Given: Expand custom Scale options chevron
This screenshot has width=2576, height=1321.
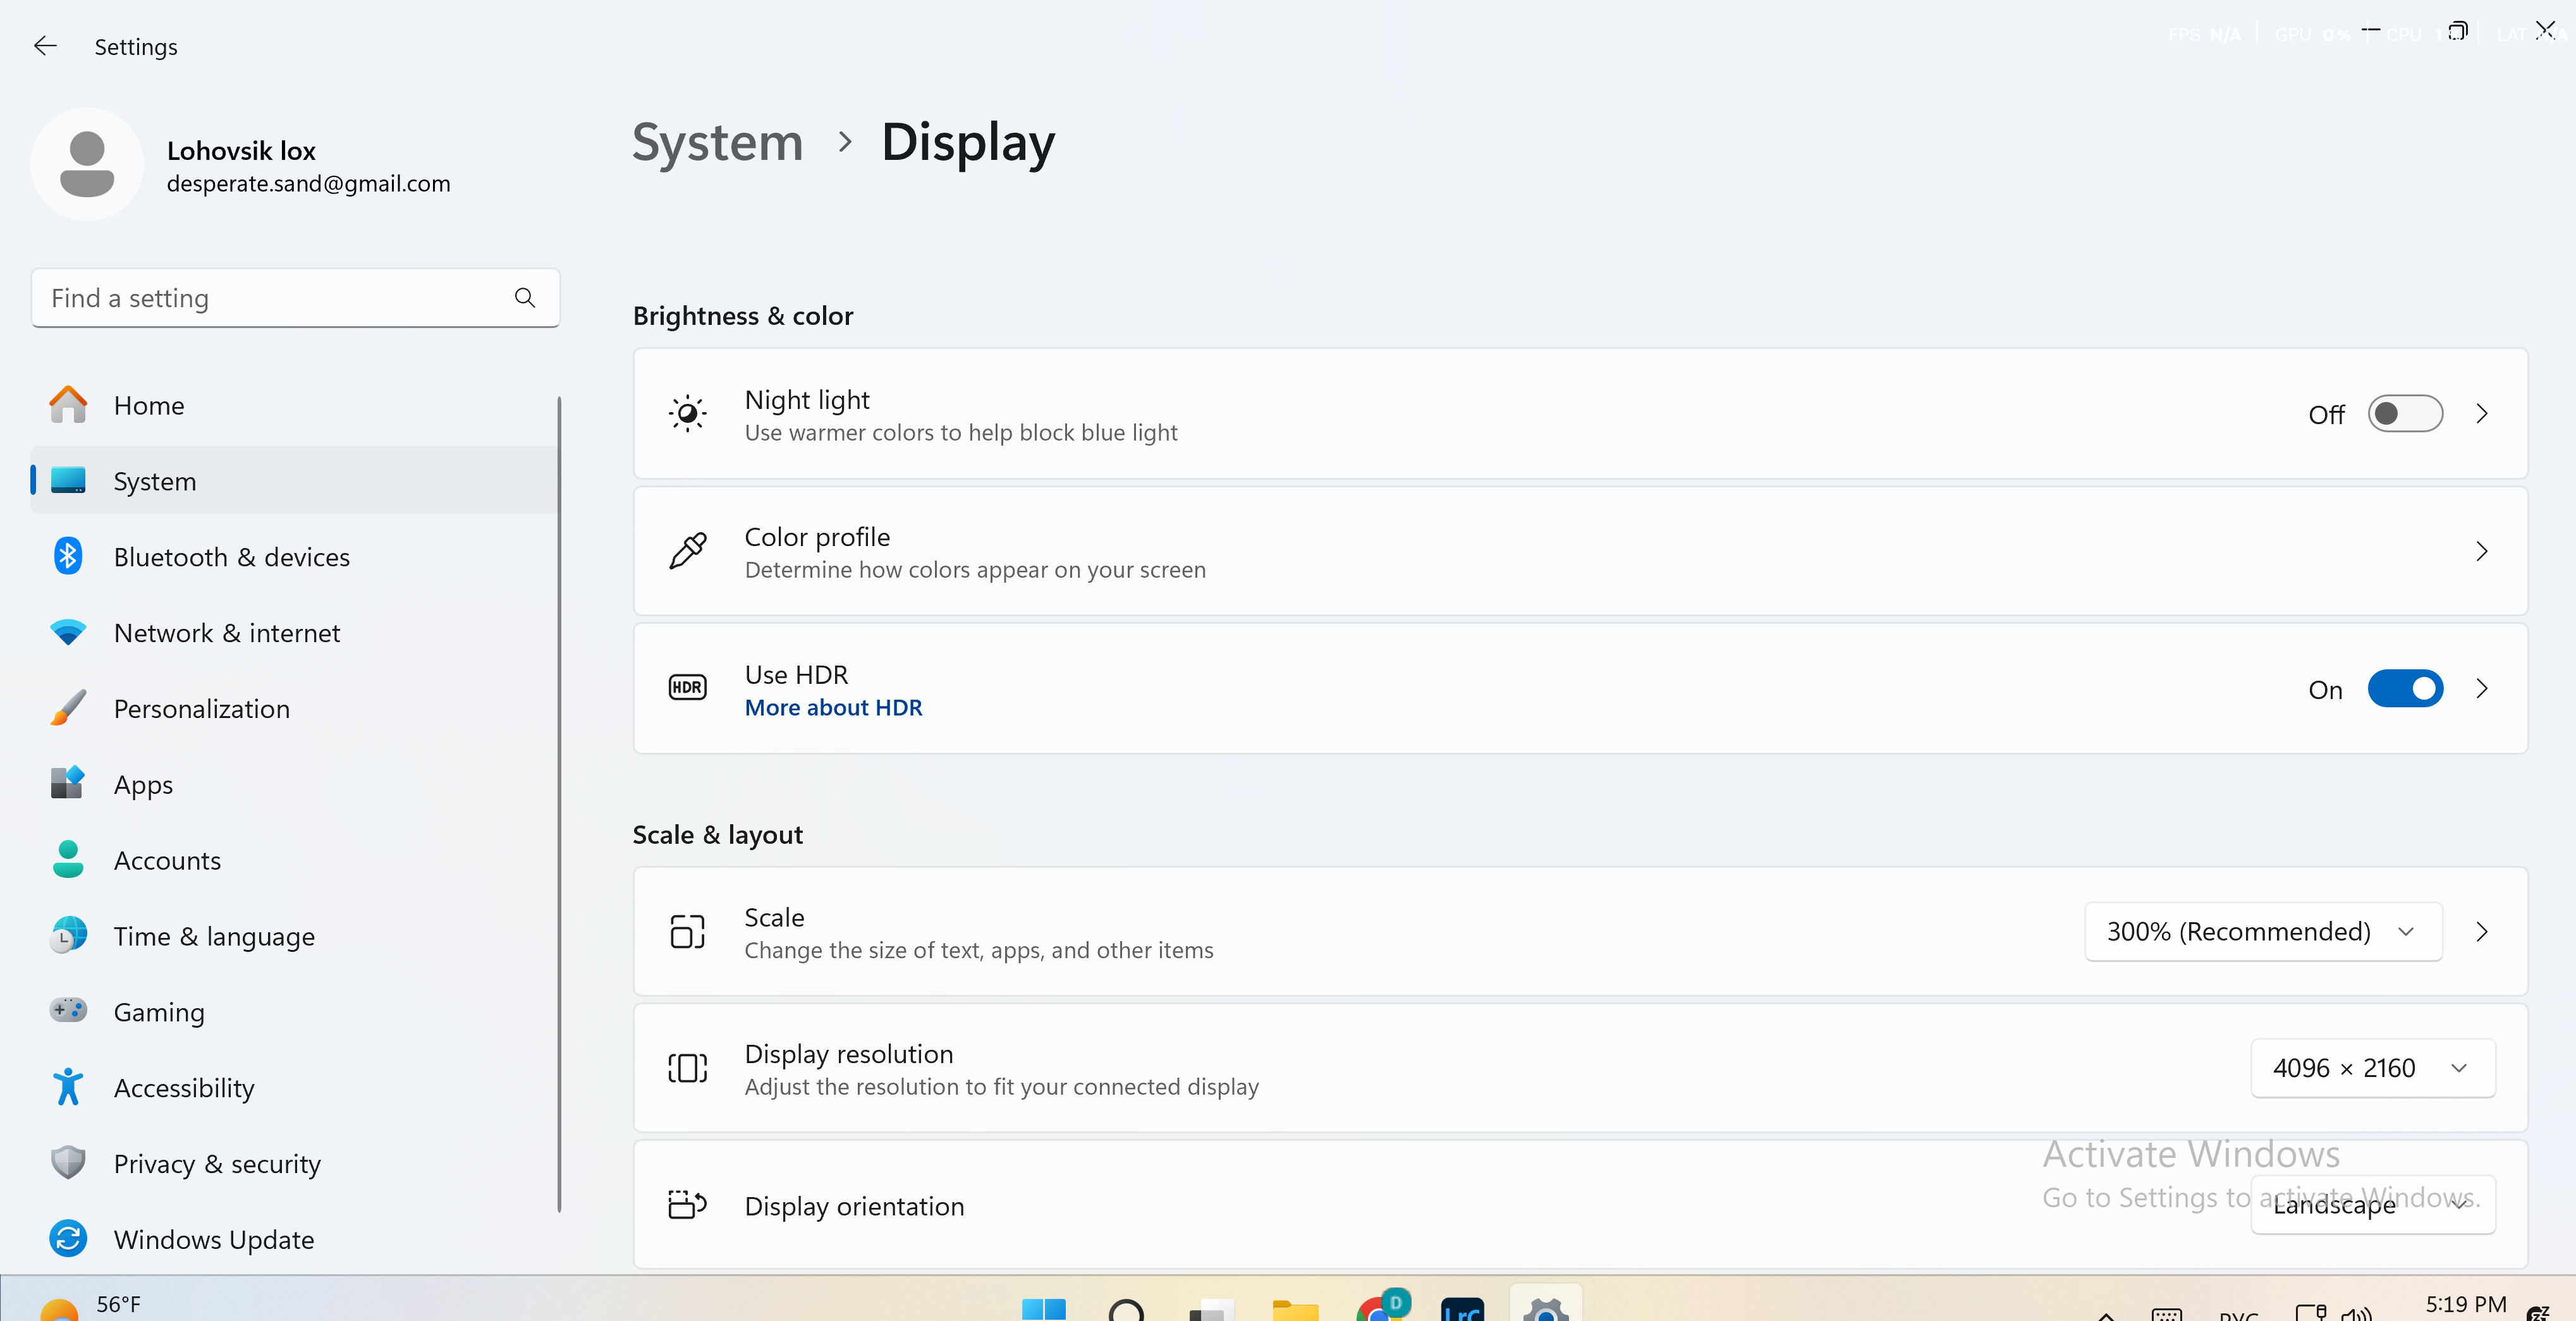Looking at the screenshot, I should 2481,932.
